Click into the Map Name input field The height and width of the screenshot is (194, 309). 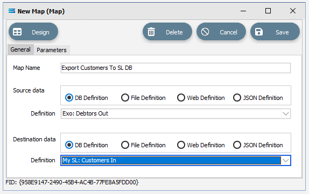click(175, 68)
